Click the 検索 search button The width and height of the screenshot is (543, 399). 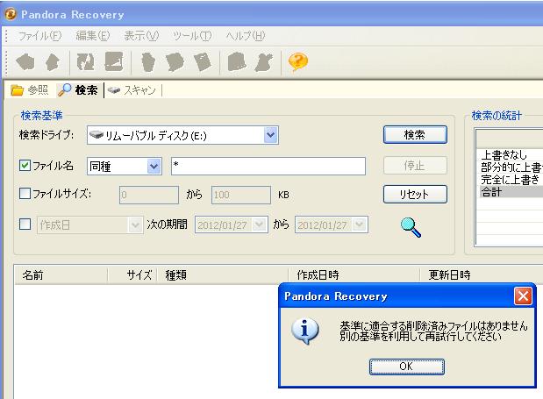point(415,135)
